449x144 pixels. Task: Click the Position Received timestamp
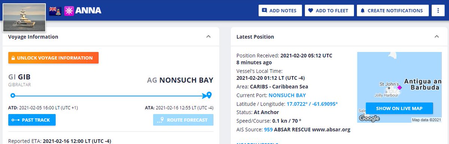tap(306, 55)
